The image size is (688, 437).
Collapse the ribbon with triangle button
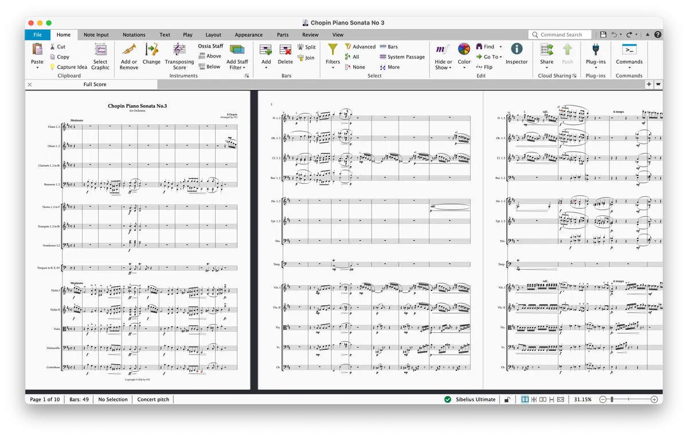tap(648, 35)
